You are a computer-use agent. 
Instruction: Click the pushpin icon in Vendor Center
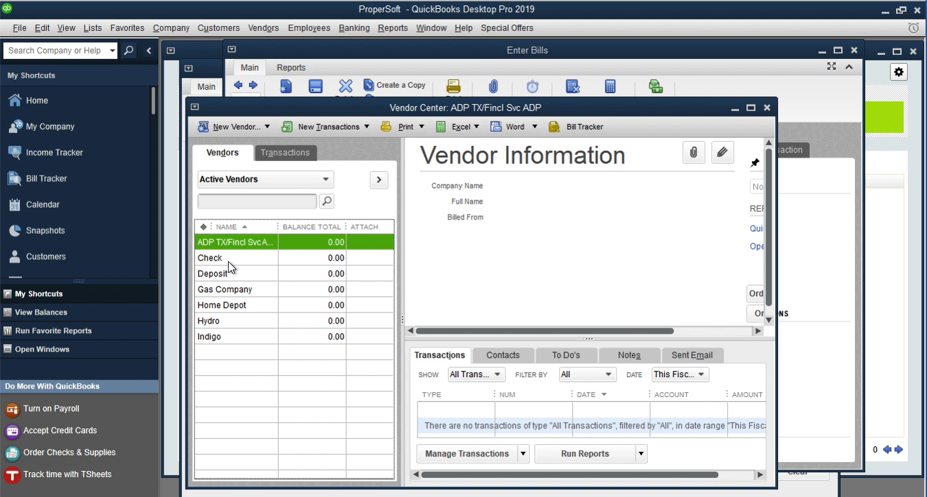pos(755,163)
